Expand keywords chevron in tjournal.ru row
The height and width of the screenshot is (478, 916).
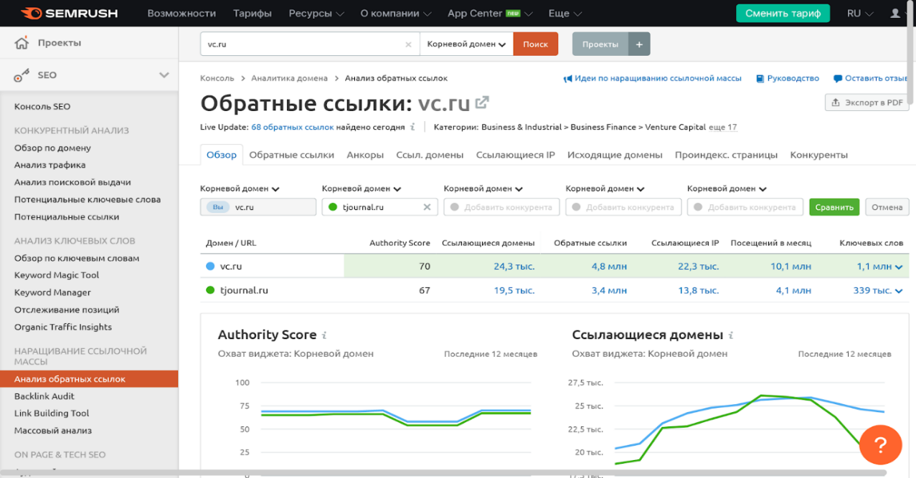click(898, 291)
